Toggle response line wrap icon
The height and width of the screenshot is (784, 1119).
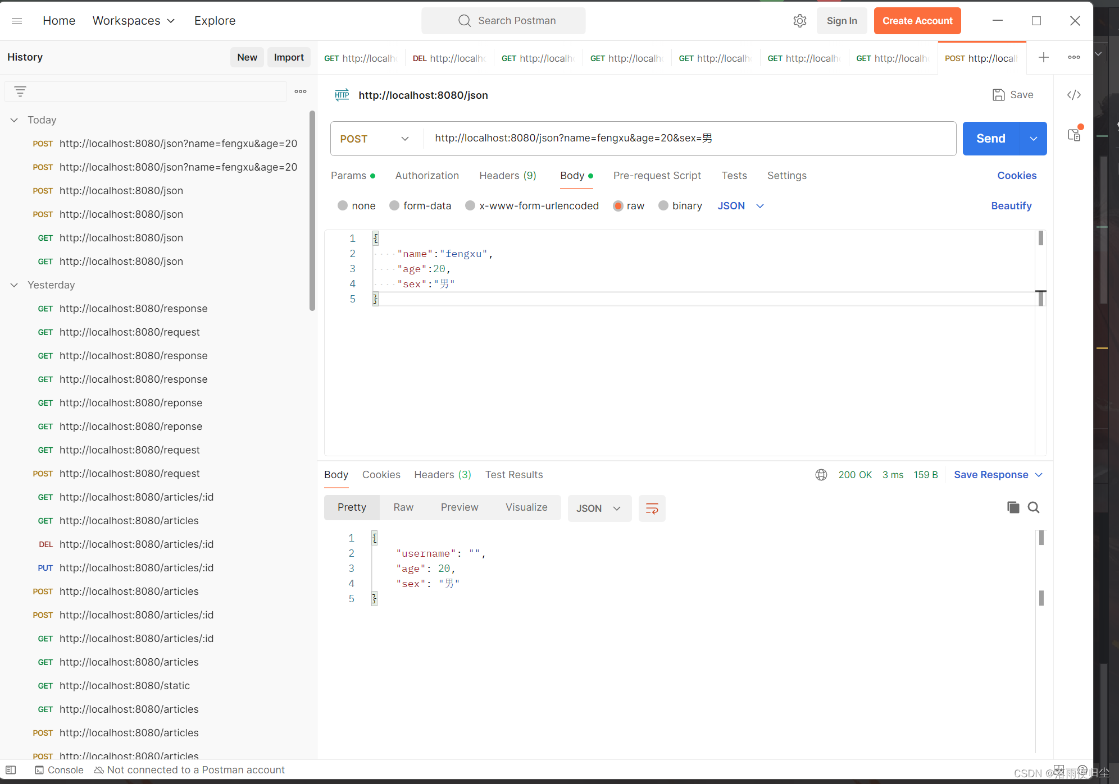[652, 508]
